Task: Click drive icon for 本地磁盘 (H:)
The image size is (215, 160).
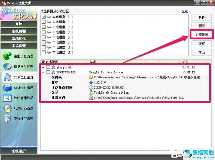Action: (49, 42)
